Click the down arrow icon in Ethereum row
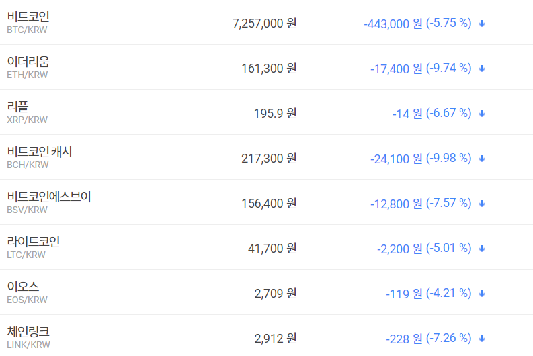Screen dimensions: 533x356 tap(482, 69)
